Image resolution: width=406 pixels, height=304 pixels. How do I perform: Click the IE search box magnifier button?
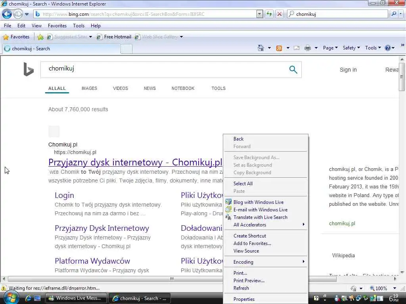point(394,14)
